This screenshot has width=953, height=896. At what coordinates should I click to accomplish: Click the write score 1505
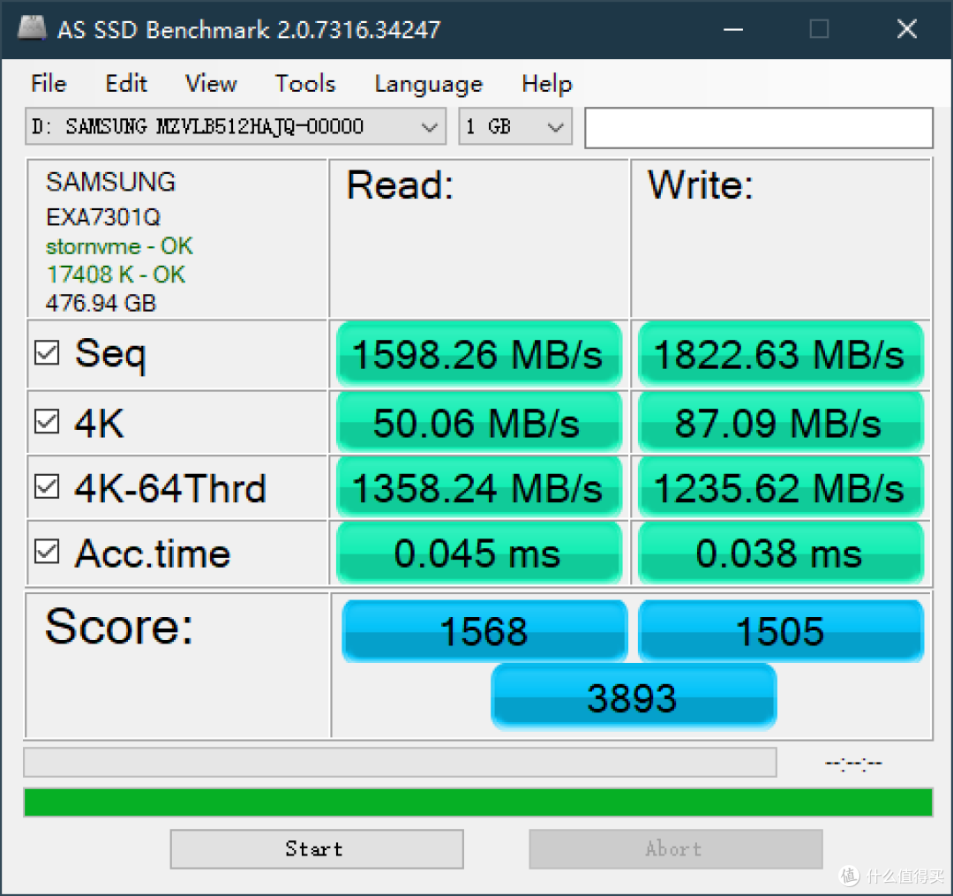click(x=781, y=631)
